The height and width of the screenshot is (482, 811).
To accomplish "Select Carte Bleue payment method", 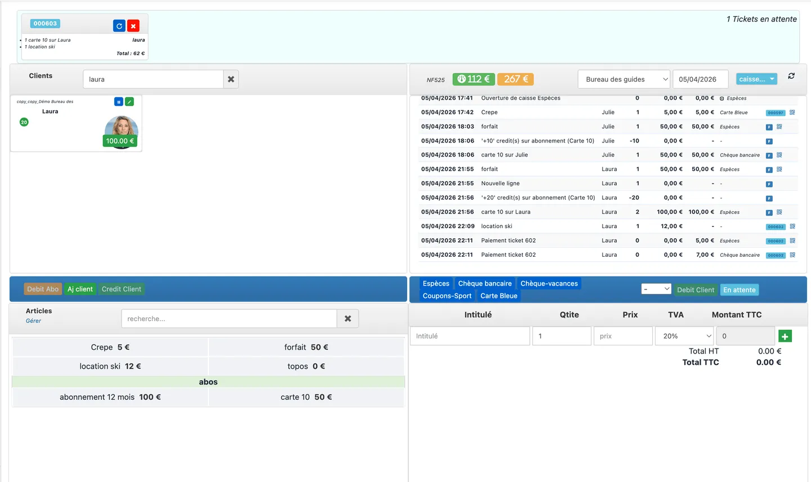I will tap(499, 296).
